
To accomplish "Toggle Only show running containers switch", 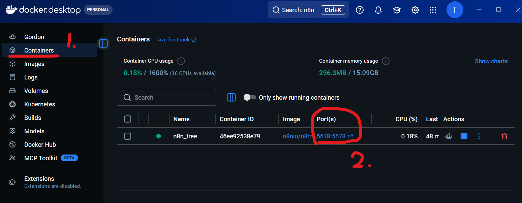I will [x=250, y=97].
